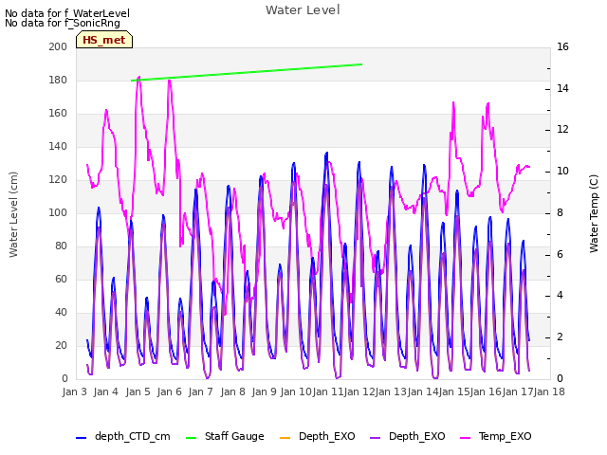Click the Jan 12 x-axis tick label
Screen dimensions: 607x455
click(x=359, y=391)
